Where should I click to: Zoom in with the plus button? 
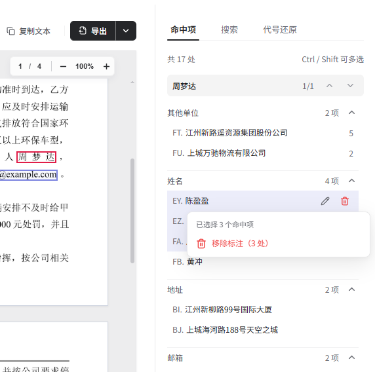click(x=106, y=66)
